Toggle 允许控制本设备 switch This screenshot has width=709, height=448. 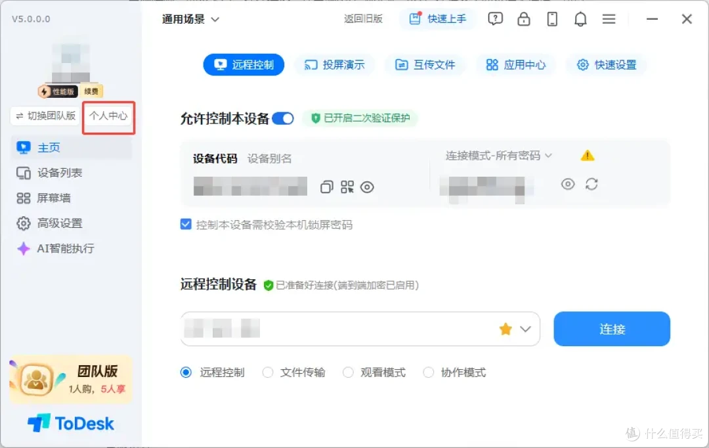click(284, 118)
